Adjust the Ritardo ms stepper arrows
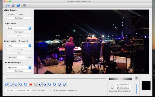Image resolution: width=155 pixels, height=97 pixels. click(26, 57)
